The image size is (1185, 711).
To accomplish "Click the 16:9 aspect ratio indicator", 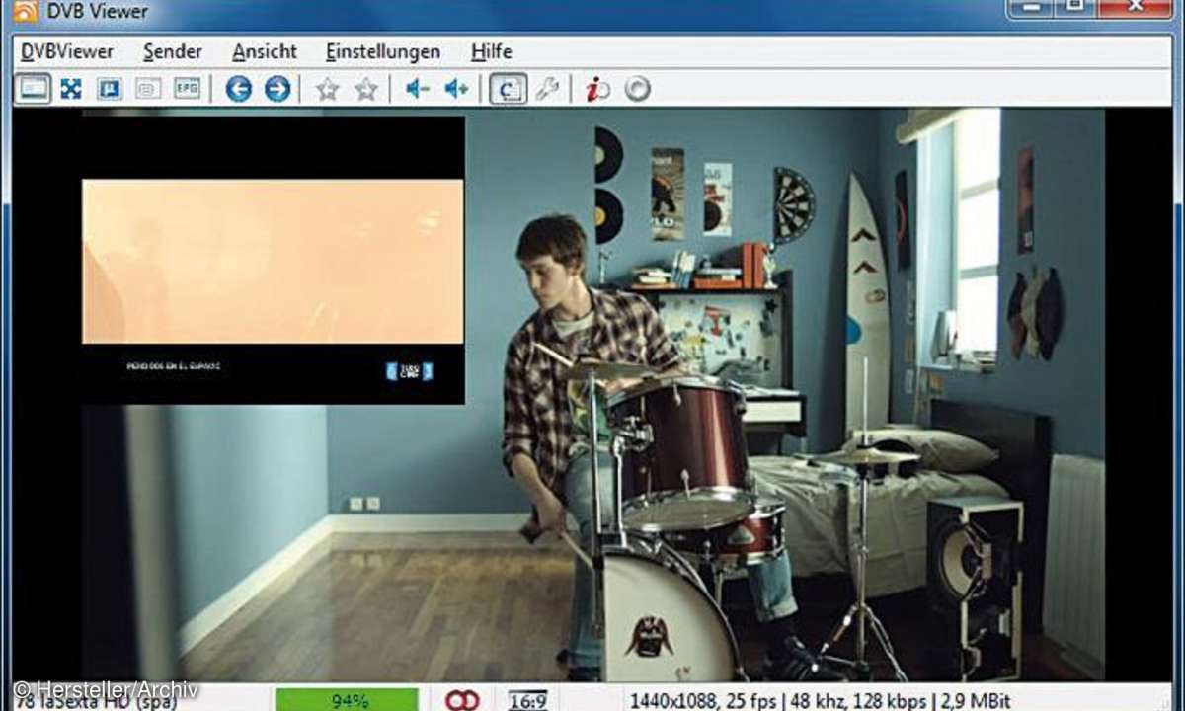I will 528,700.
